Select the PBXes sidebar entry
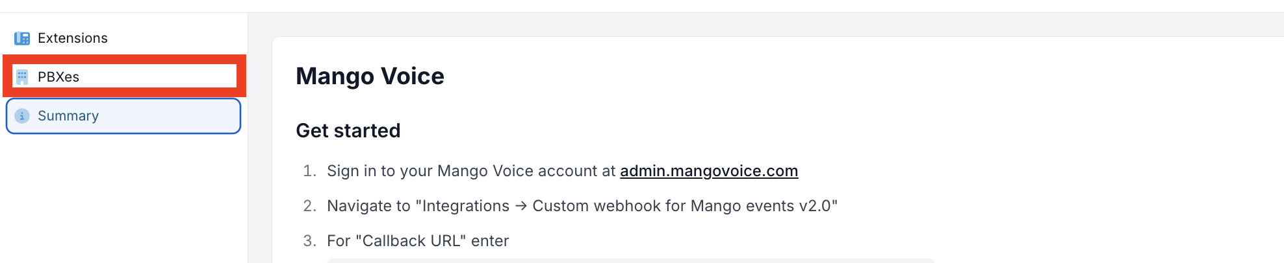The image size is (1284, 263). (x=124, y=76)
